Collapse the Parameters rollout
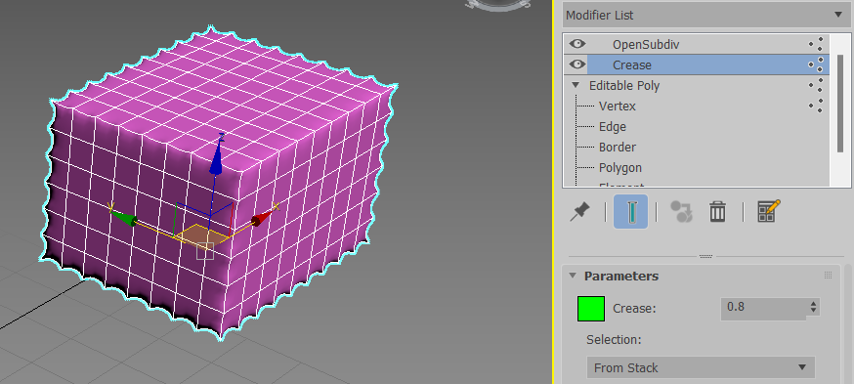Image resolution: width=854 pixels, height=384 pixels. tap(572, 276)
